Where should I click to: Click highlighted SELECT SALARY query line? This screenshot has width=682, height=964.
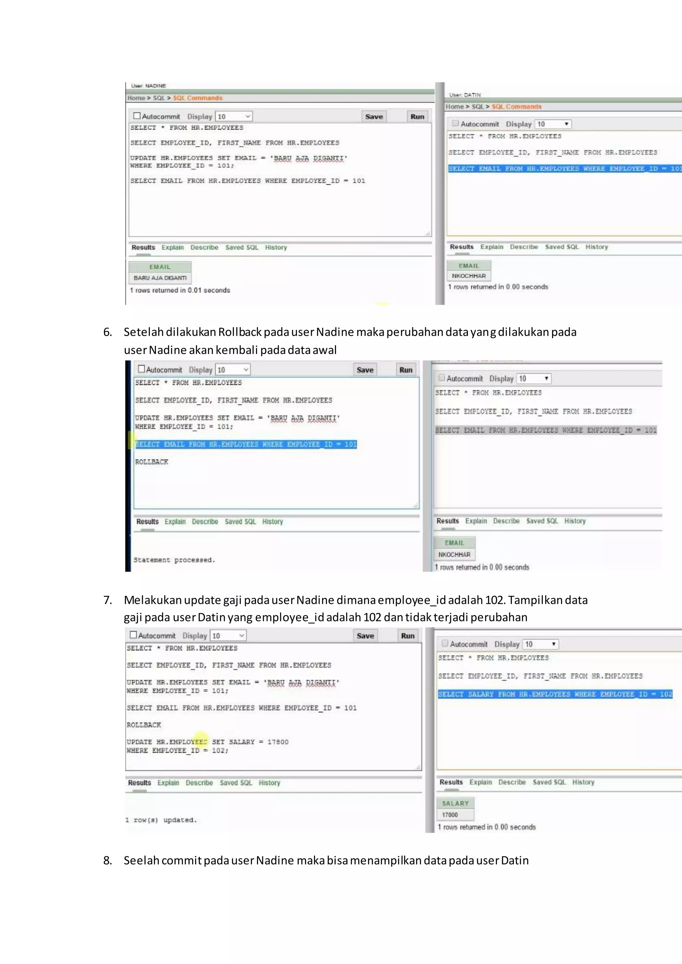click(555, 694)
